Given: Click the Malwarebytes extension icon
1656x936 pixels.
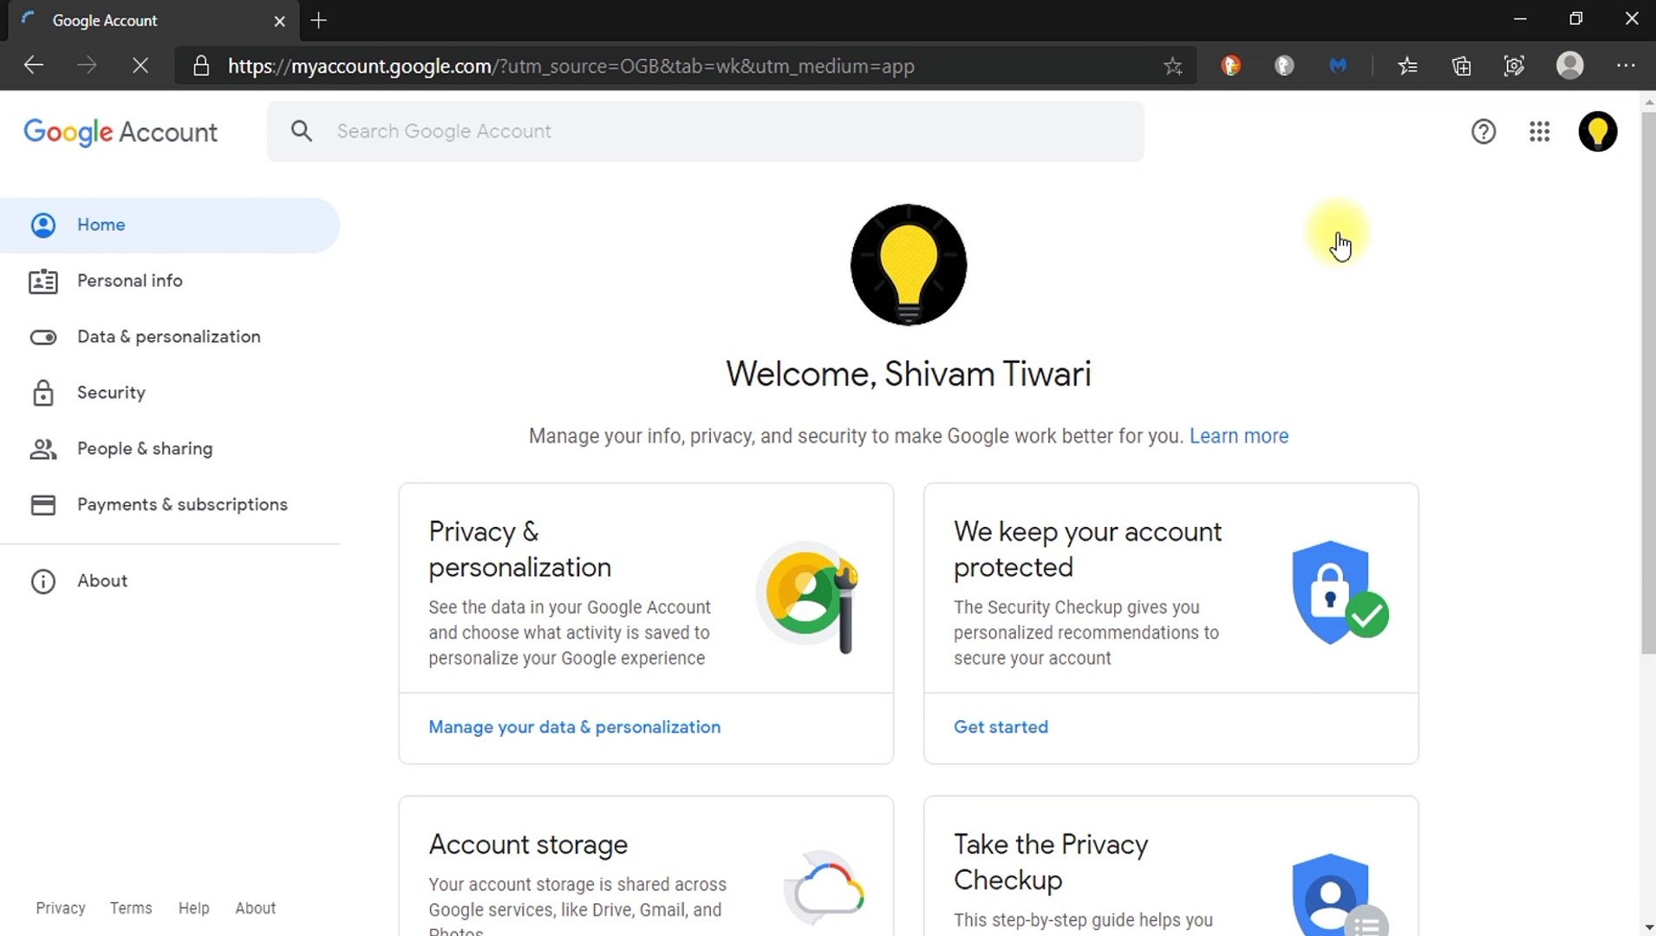Looking at the screenshot, I should tap(1340, 65).
